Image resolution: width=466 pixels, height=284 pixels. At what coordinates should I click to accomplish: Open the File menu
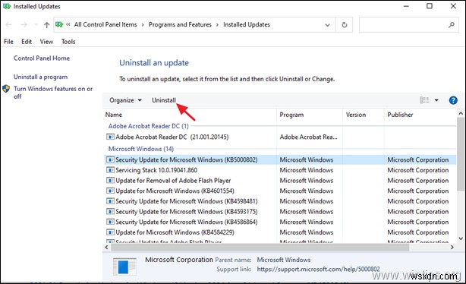click(x=8, y=42)
